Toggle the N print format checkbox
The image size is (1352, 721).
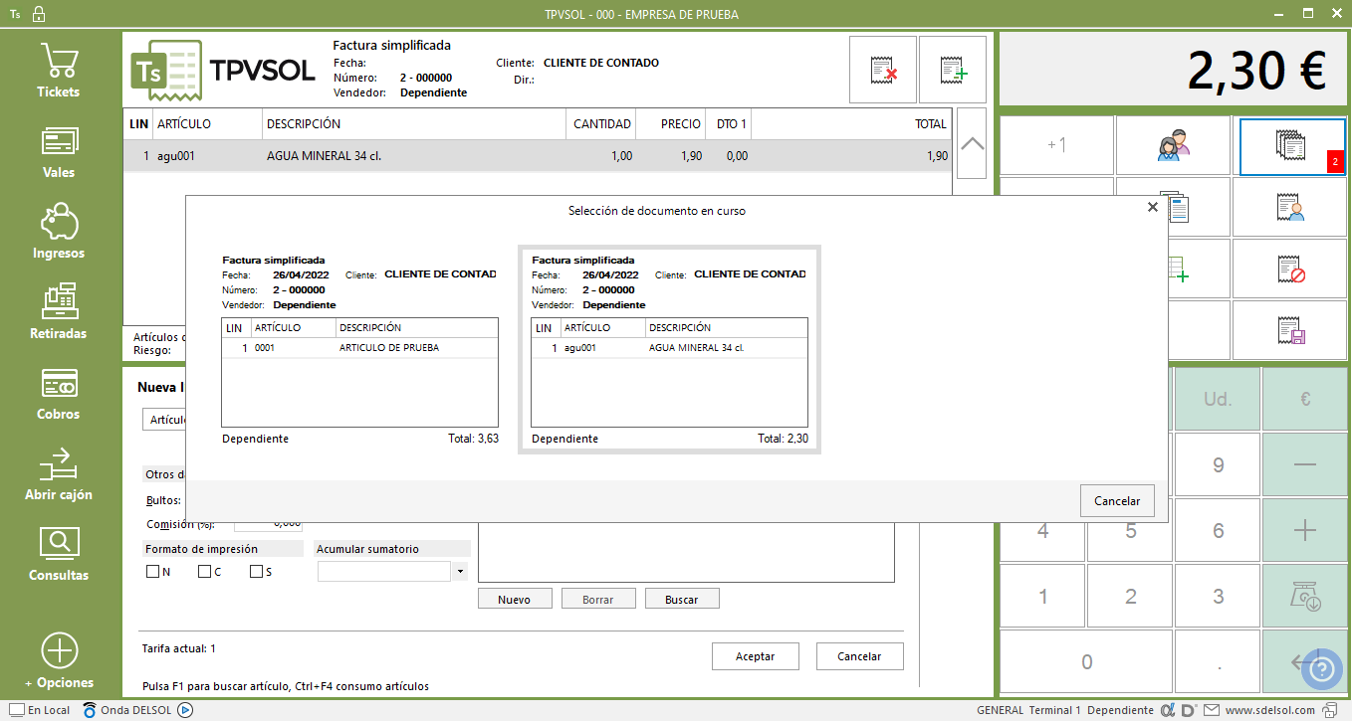[x=152, y=572]
